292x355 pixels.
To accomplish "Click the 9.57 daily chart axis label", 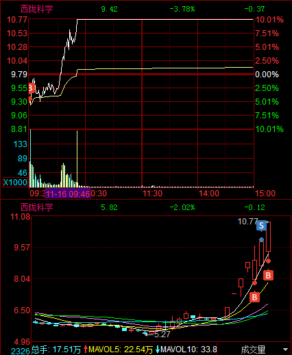I will 22,248.
